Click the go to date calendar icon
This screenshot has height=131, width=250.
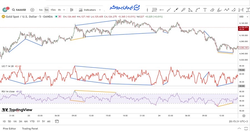click(x=57, y=121)
